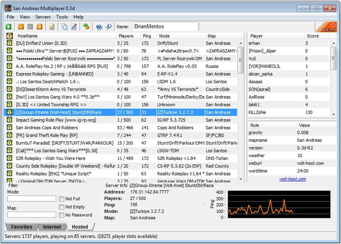Click the lock icon of DrifterZ Union row

point(9,43)
